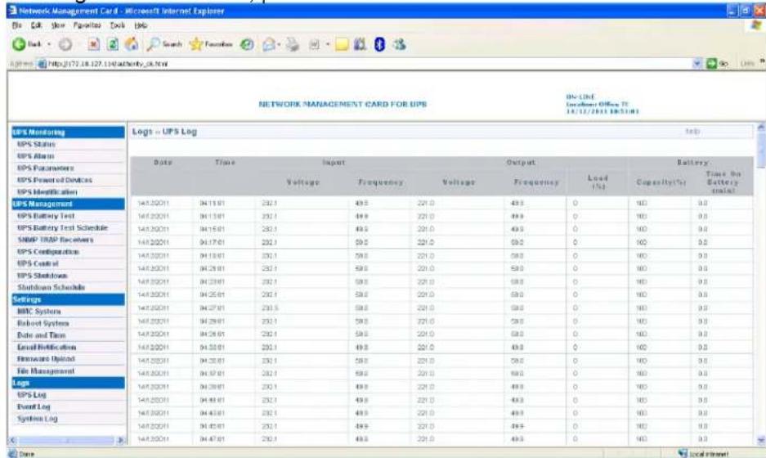
Task: Expand the Links toolbar chevron
Action: [x=762, y=62]
